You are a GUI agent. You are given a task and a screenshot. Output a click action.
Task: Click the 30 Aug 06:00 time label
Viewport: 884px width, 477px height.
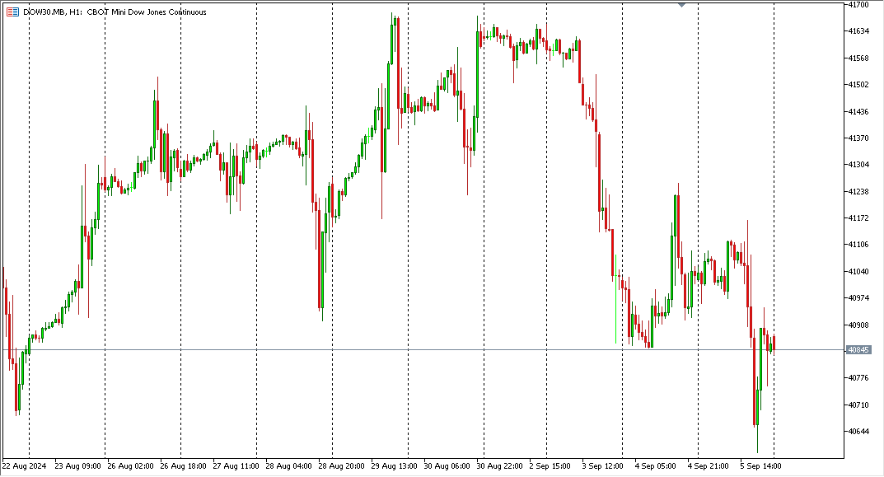point(447,466)
